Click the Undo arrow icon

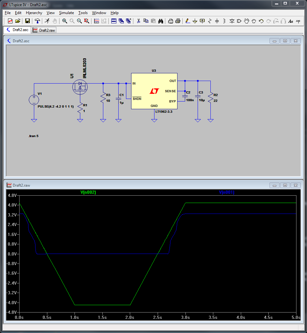261,21
